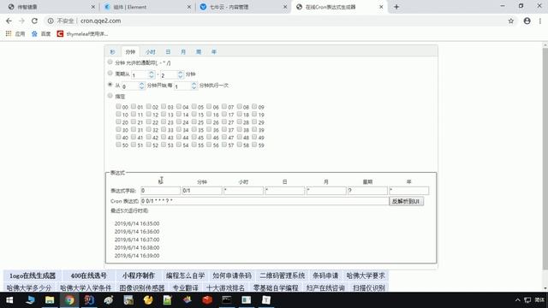Select the 日 tab
This screenshot has height=308, width=548.
[168, 51]
